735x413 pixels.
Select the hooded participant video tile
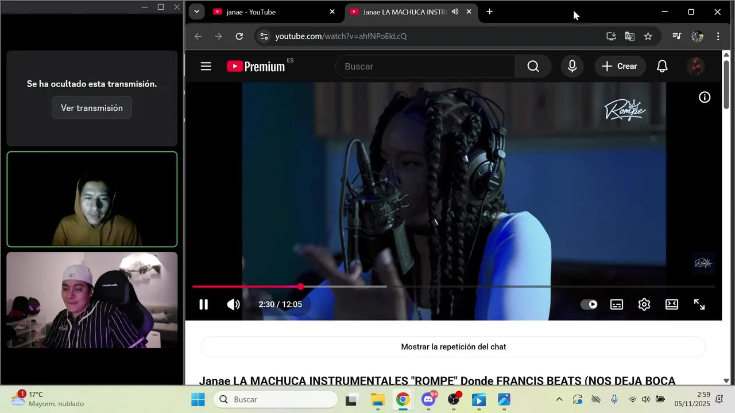(92, 199)
